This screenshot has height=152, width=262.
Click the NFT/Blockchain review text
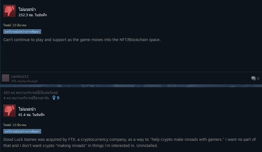(82, 40)
